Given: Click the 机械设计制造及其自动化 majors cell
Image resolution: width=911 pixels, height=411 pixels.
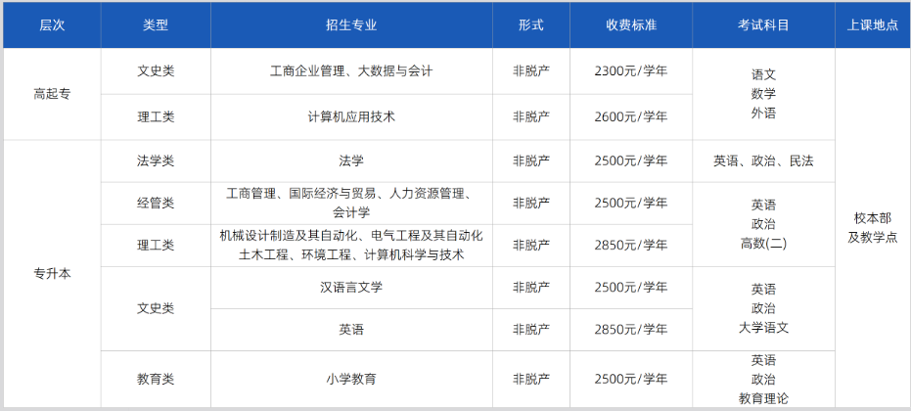Looking at the screenshot, I should point(351,246).
